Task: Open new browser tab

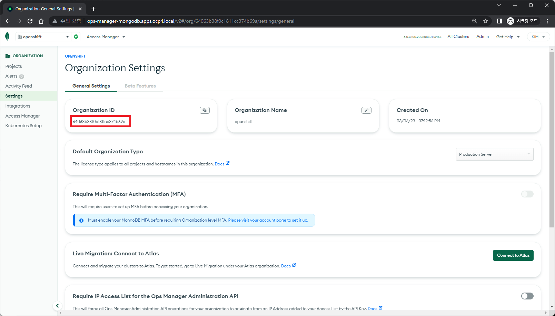Action: [x=93, y=9]
